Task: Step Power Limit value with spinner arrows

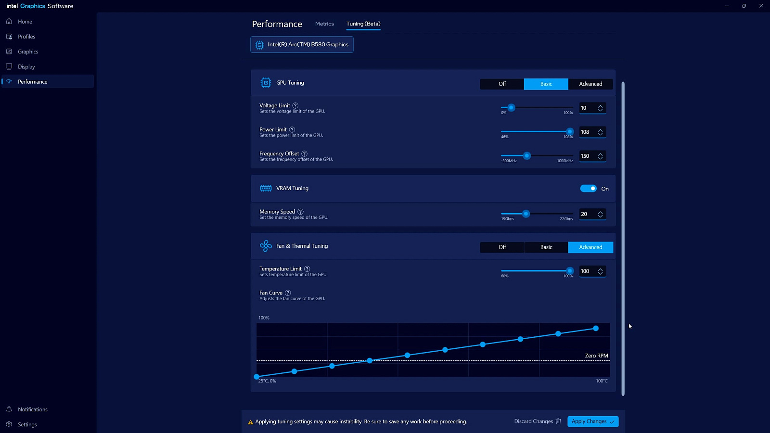Action: click(600, 132)
